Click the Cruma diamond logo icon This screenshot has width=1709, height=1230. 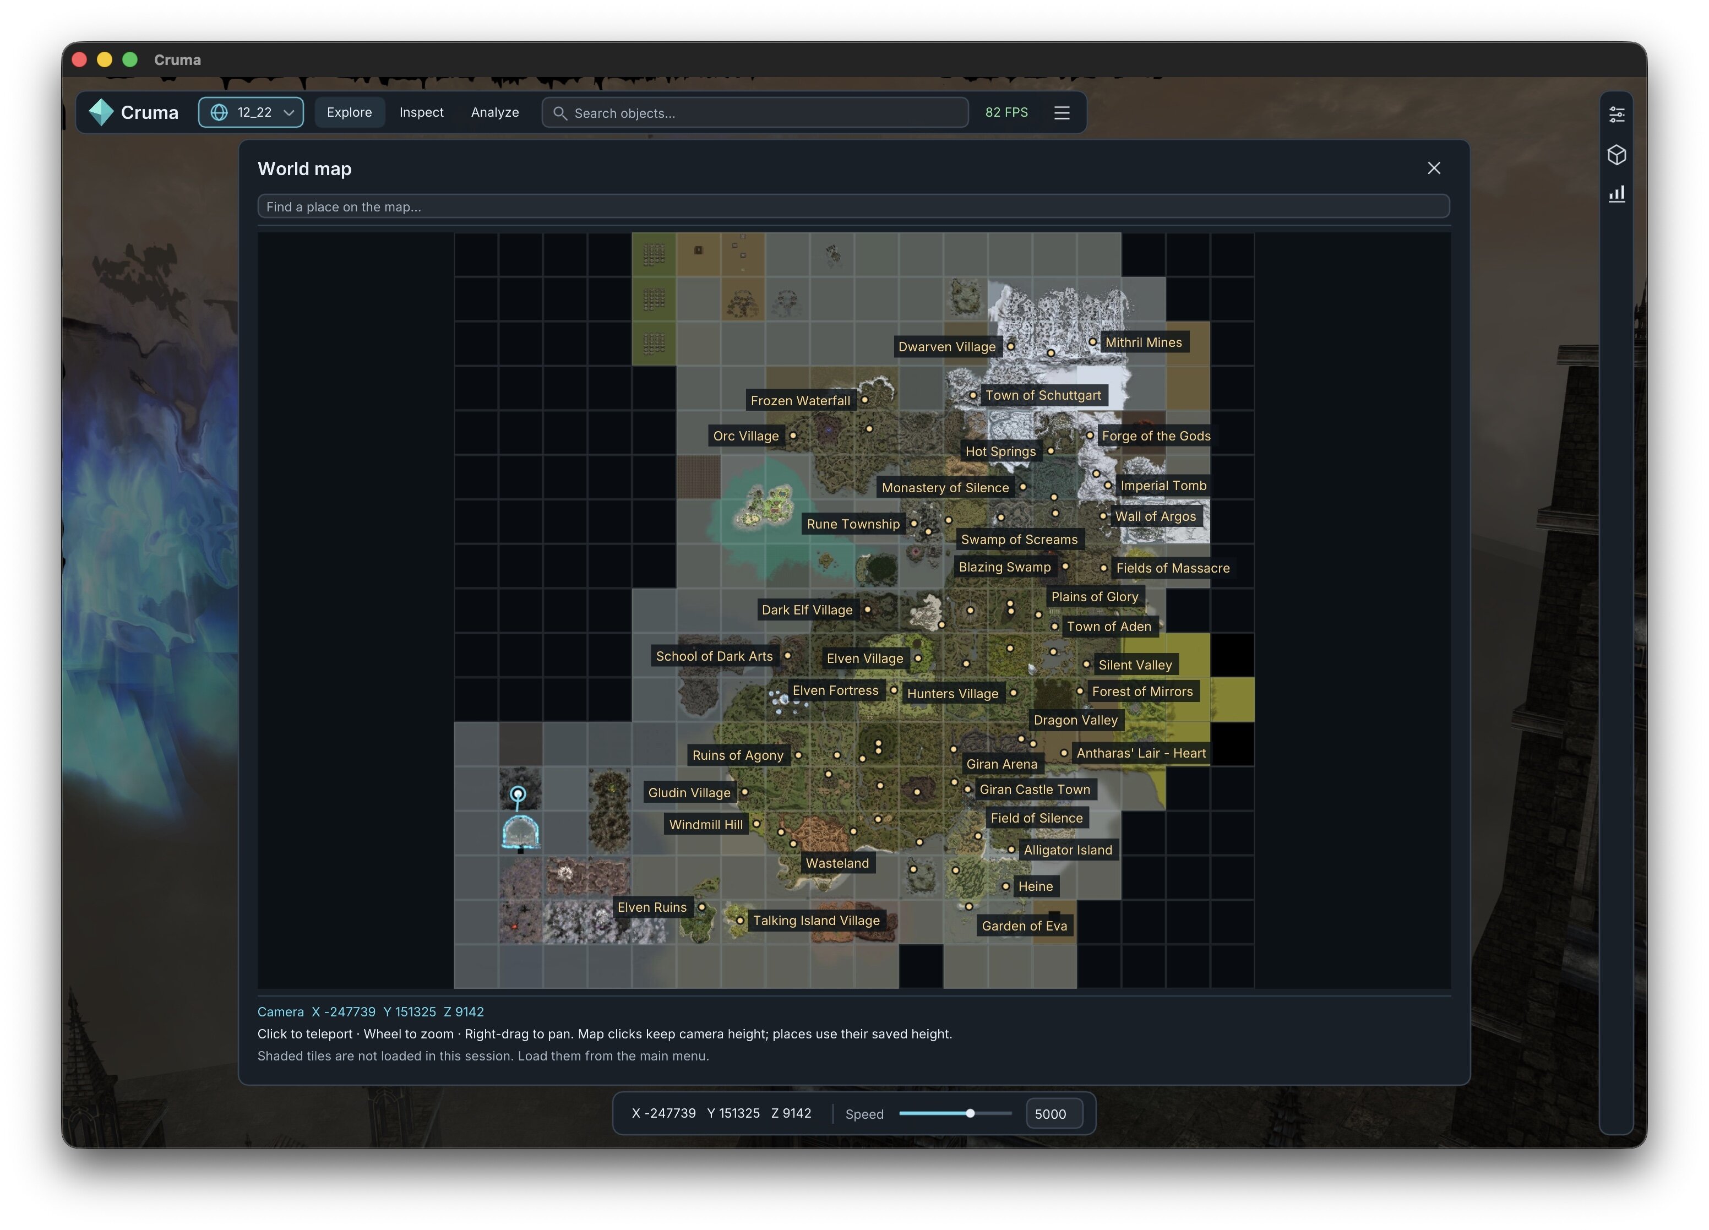101,112
